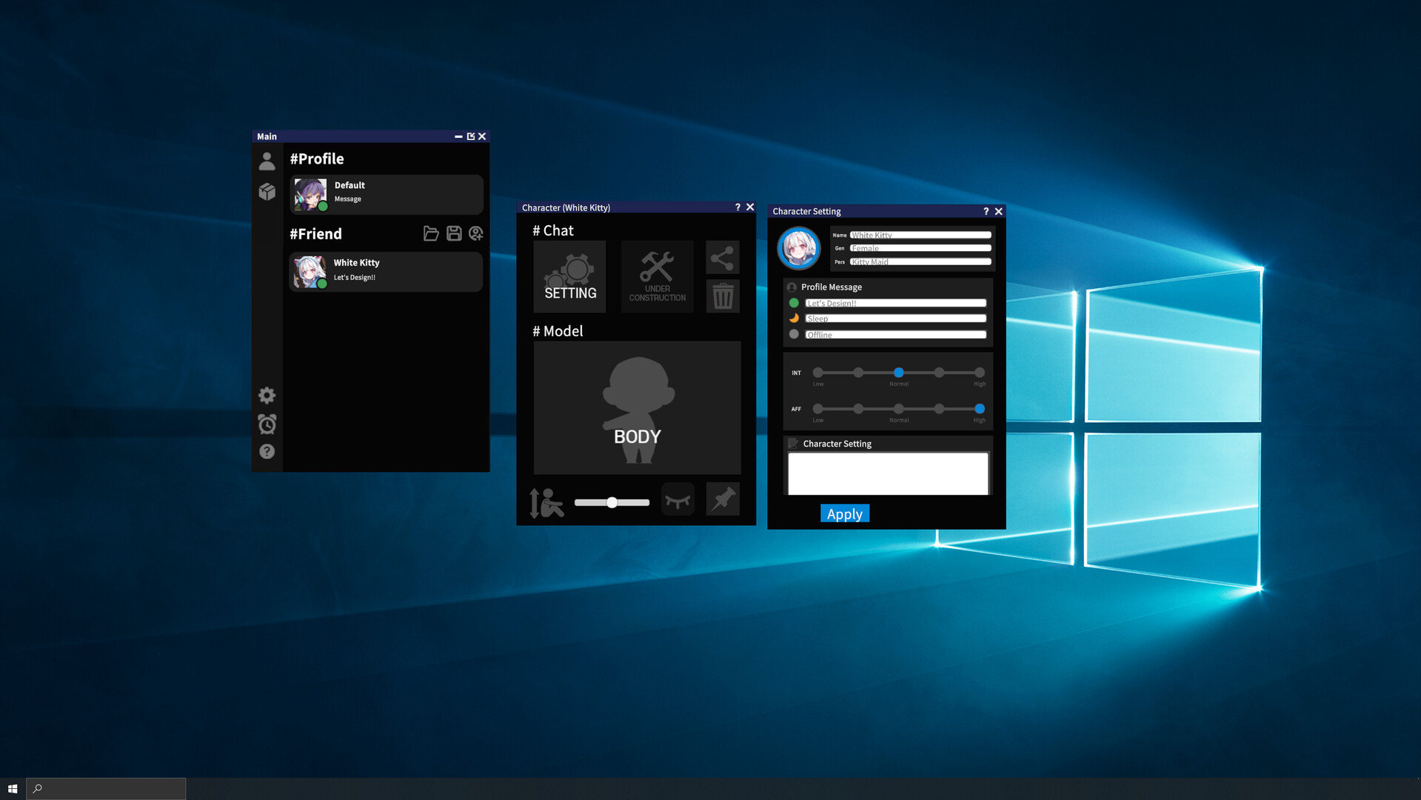Set INT slider to fourth step

[939, 373]
